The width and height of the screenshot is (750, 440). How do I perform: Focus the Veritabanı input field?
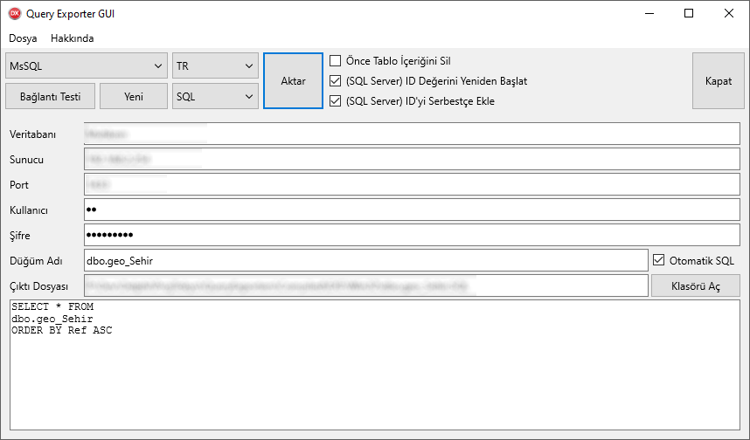point(412,134)
